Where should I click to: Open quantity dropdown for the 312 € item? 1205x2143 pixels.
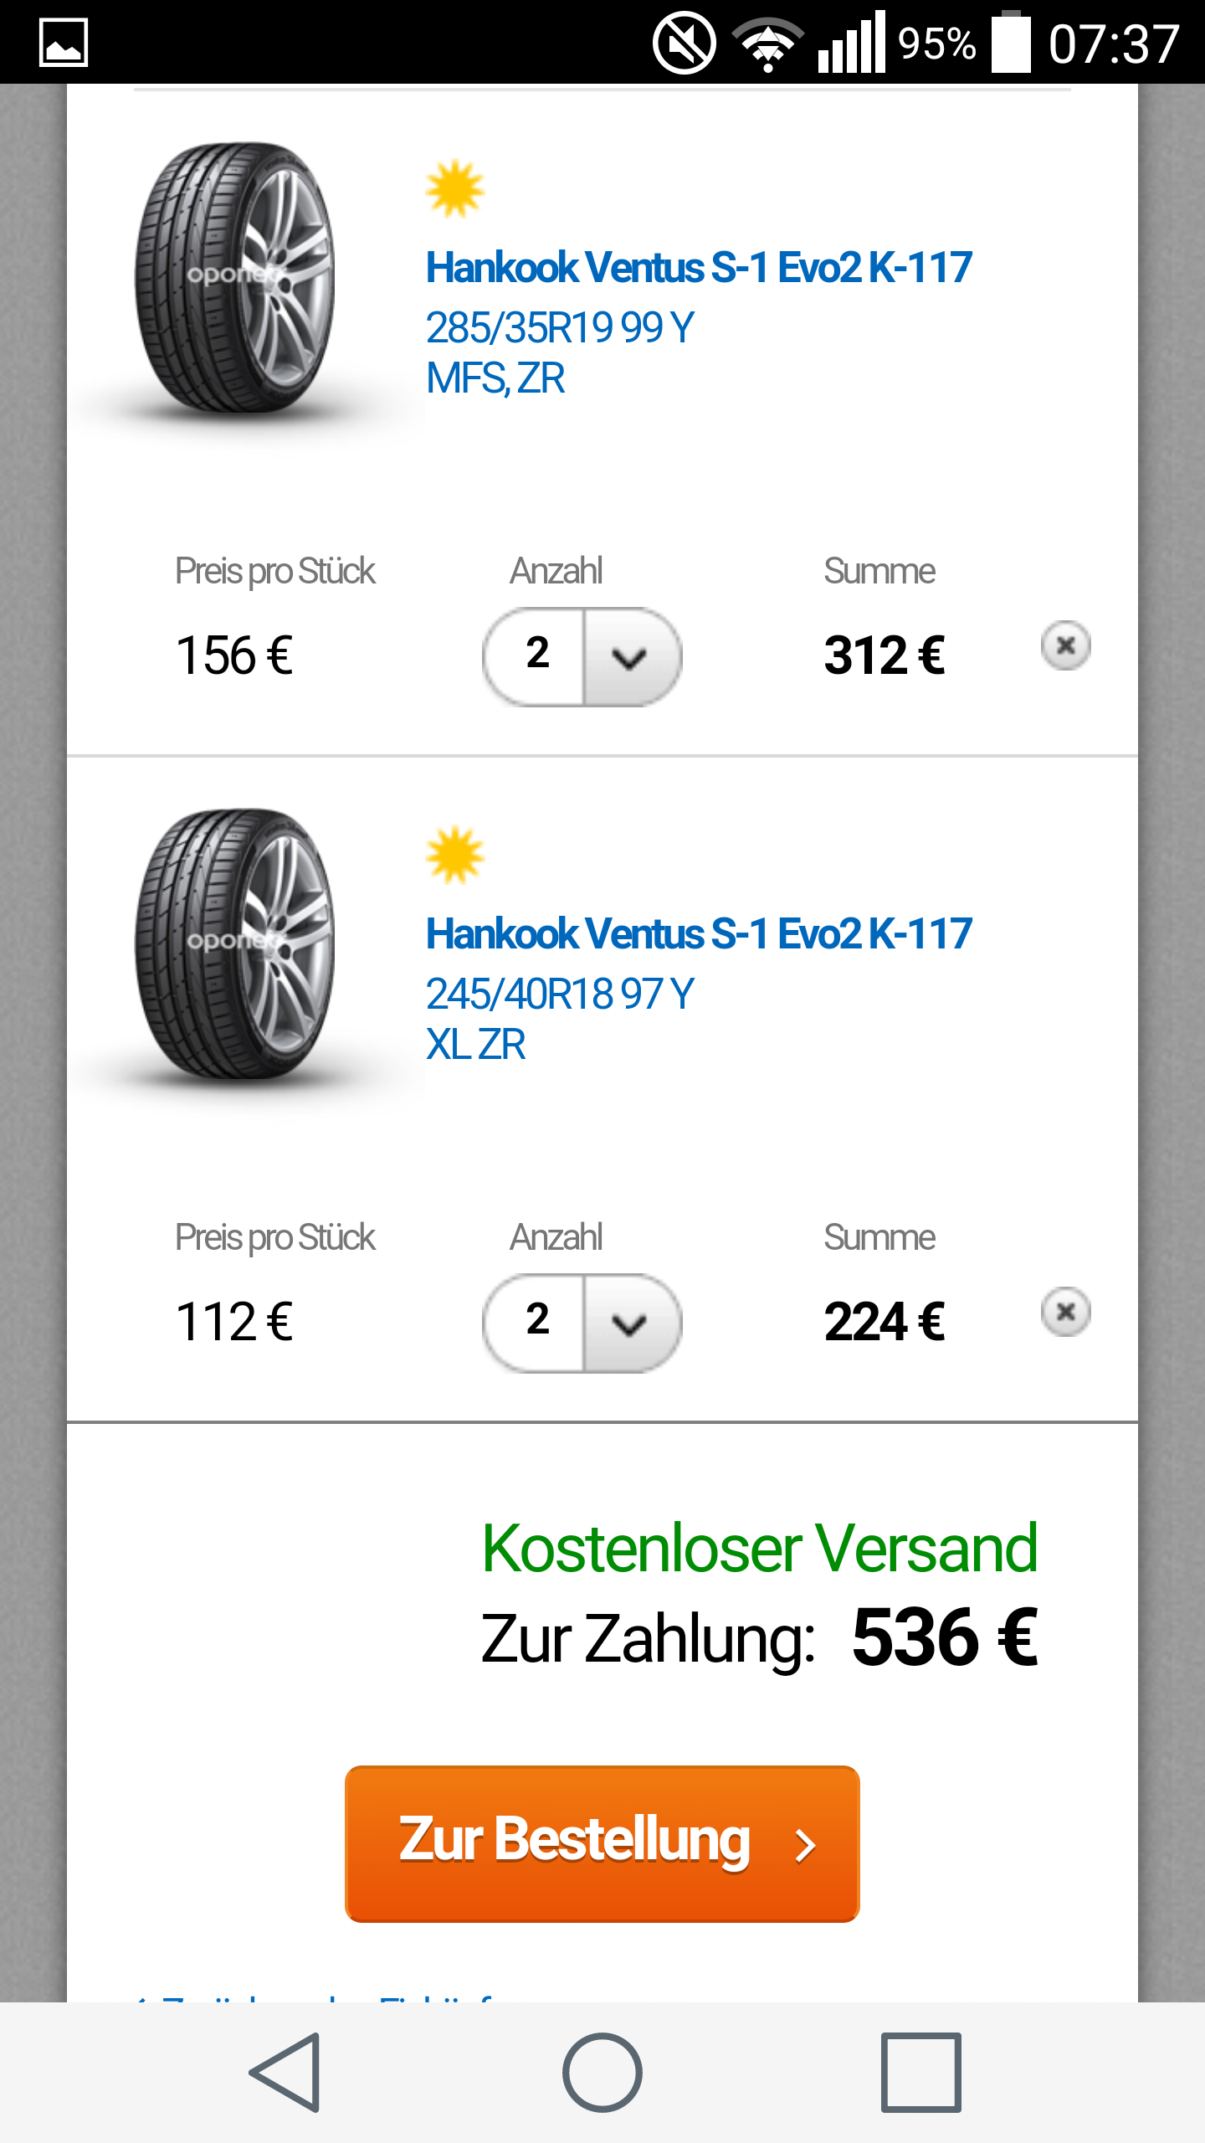click(582, 656)
